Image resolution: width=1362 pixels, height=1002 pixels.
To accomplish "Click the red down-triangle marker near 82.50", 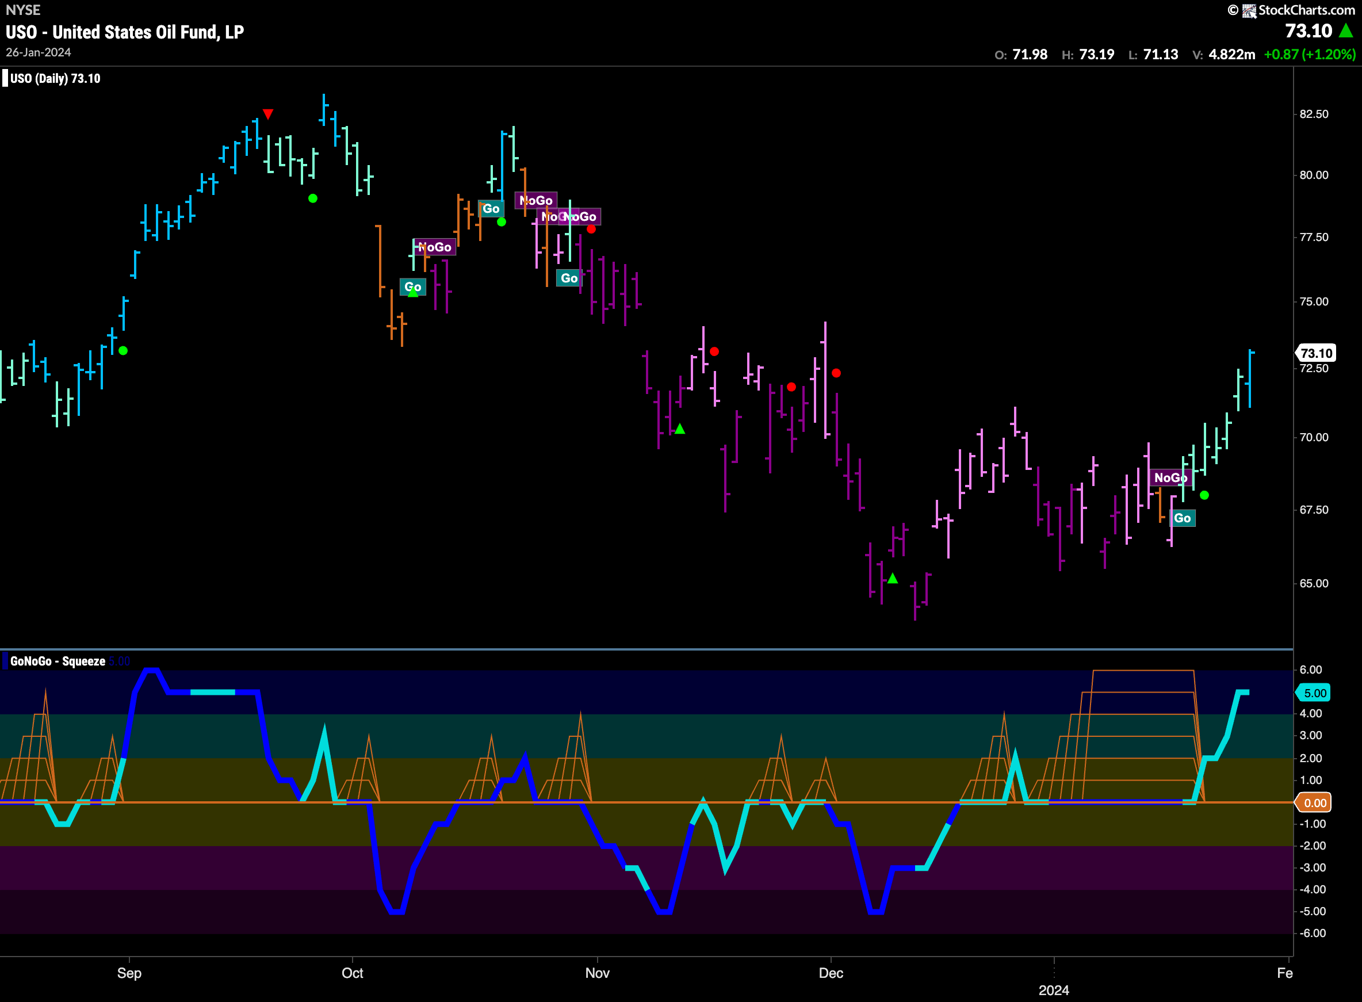I will (x=268, y=114).
